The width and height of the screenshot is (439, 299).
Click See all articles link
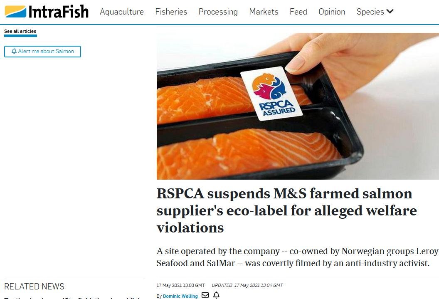point(20,31)
